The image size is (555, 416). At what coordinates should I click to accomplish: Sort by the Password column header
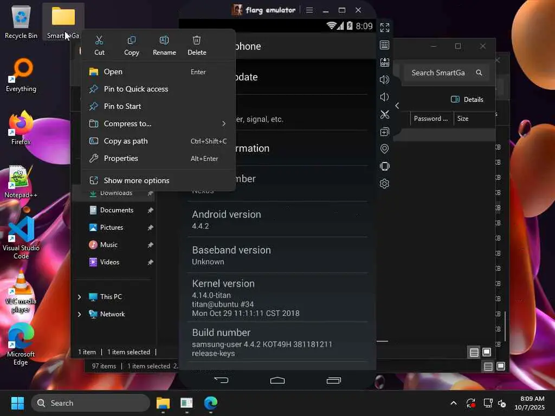coord(432,119)
